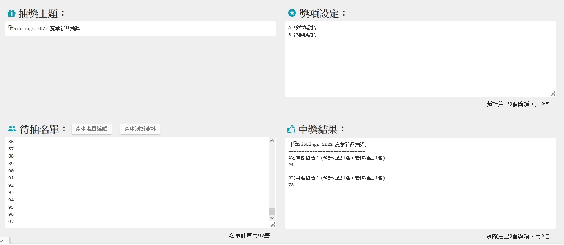The image size is (564, 245).
Task: Click the scroll-up arrow of the name list
Action: tap(272, 140)
